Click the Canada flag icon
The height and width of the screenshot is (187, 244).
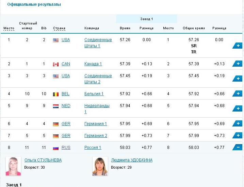tap(56, 64)
